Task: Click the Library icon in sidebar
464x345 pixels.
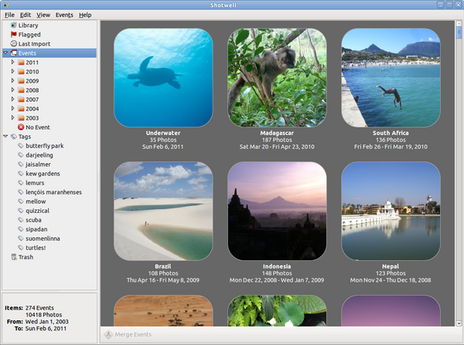Action: pyautogui.click(x=13, y=25)
